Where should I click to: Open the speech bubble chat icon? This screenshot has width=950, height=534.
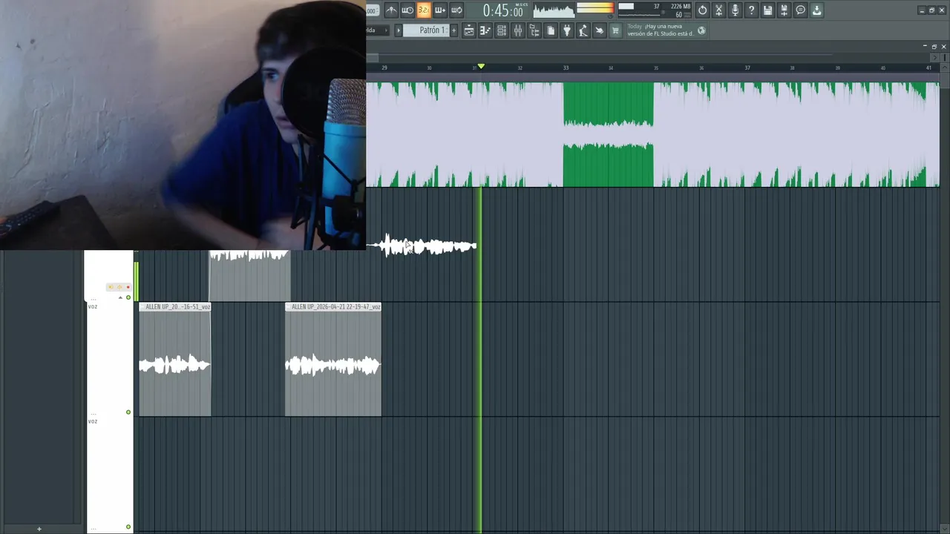[x=800, y=10]
